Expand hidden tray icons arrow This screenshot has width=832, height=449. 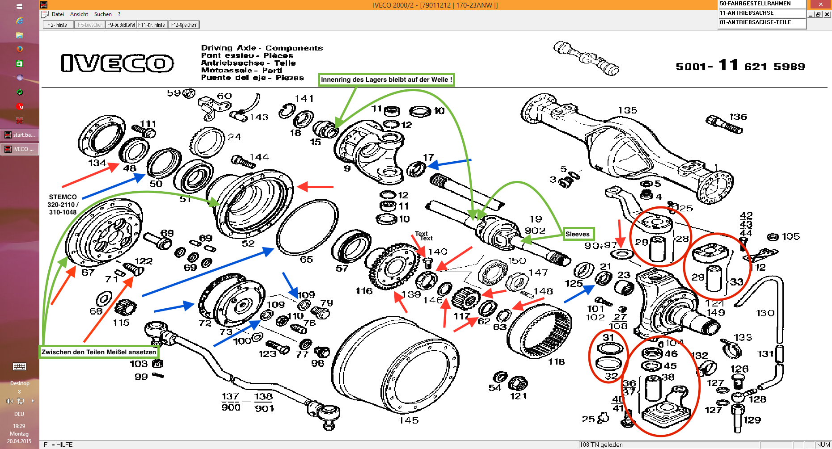click(33, 401)
